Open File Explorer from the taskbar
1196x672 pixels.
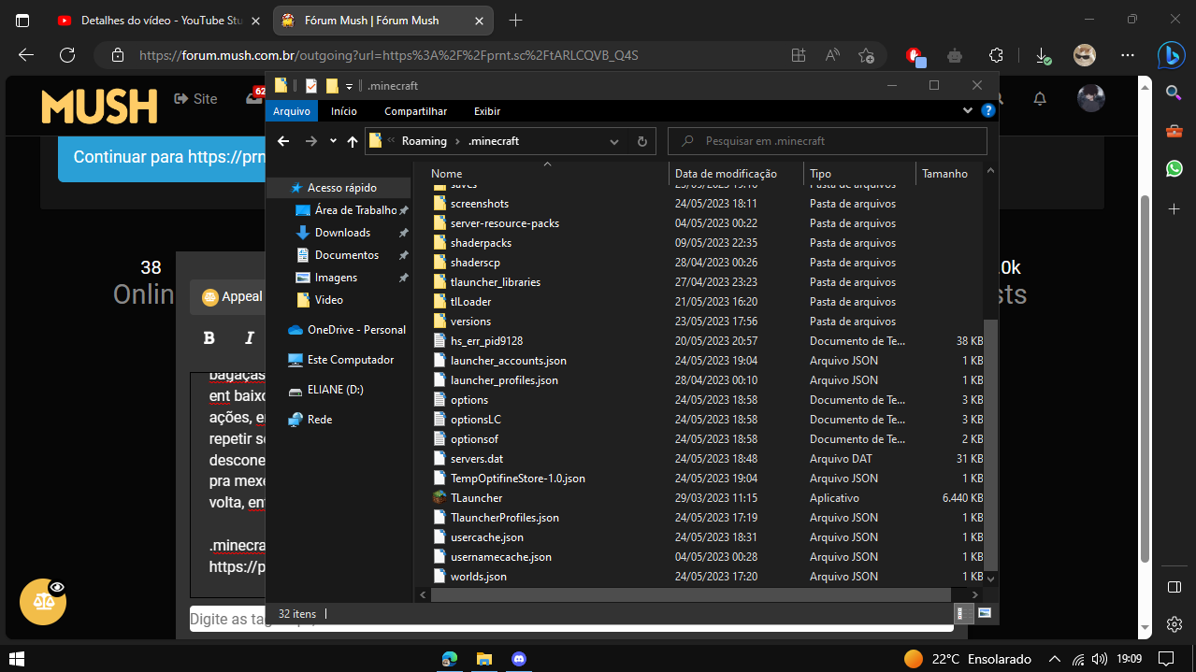tap(483, 658)
